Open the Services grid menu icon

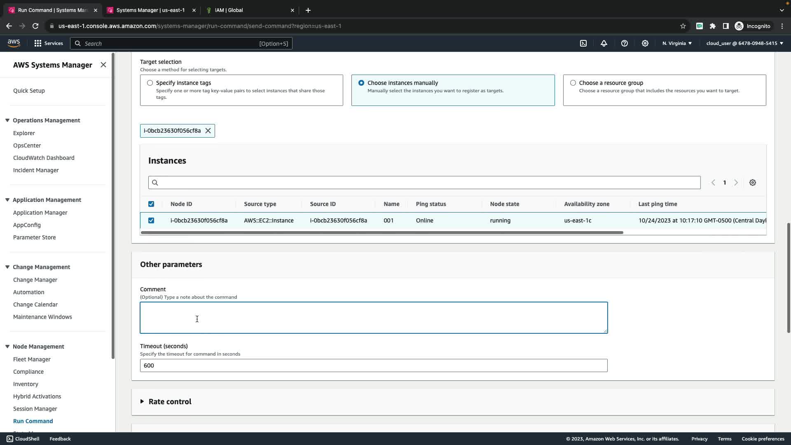pyautogui.click(x=38, y=43)
